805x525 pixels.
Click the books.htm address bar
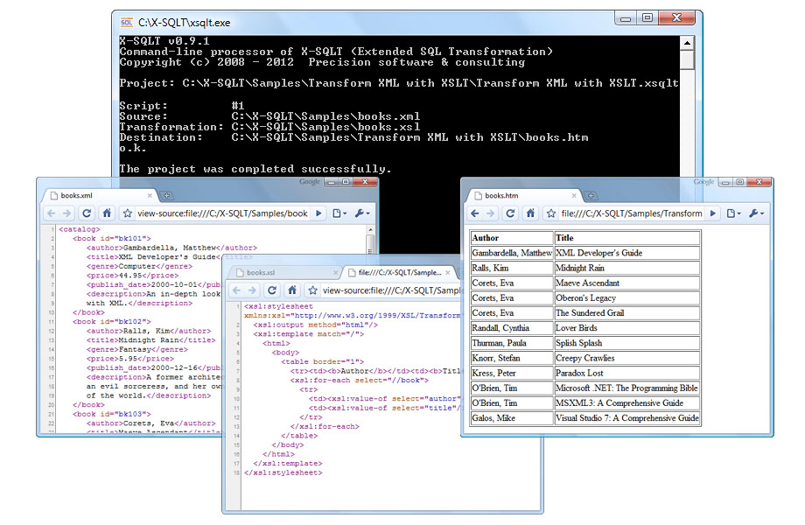[630, 213]
